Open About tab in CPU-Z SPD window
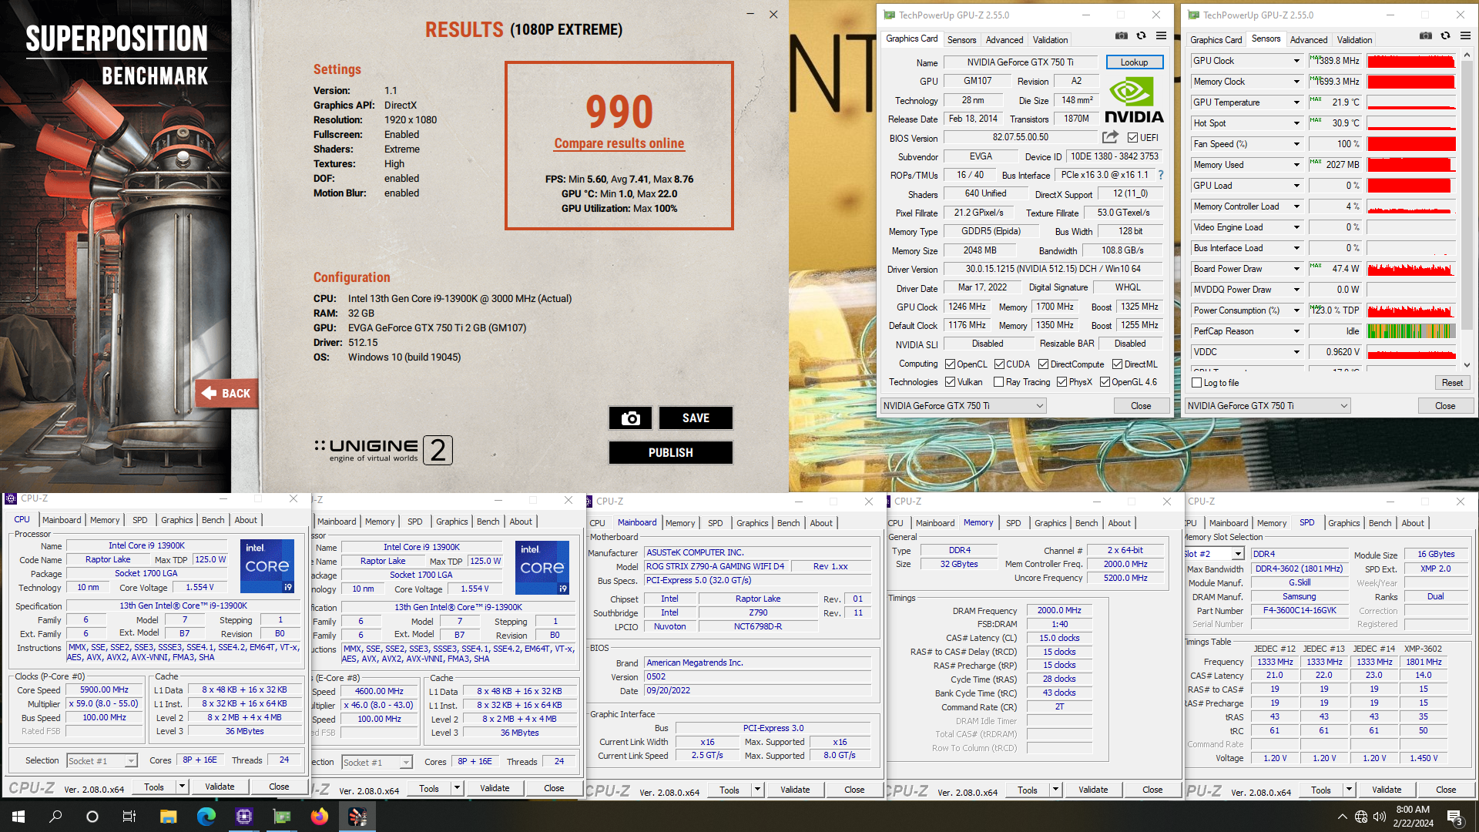Screen dimensions: 1479x832 pos(1413,523)
